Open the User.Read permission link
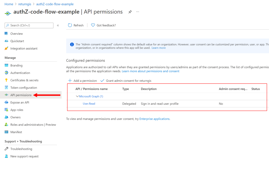This screenshot has width=269, height=170. coord(89,104)
